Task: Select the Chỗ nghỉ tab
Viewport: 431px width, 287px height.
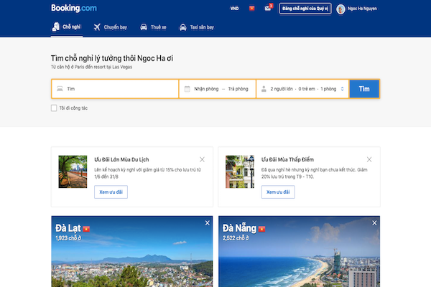Action: pos(67,27)
